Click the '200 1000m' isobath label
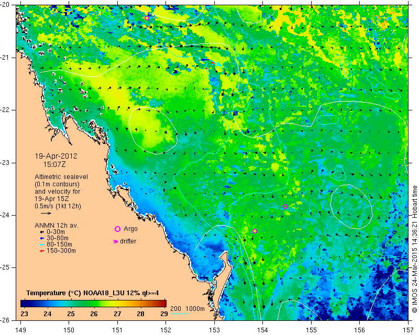419x335 pixels. pyautogui.click(x=188, y=308)
